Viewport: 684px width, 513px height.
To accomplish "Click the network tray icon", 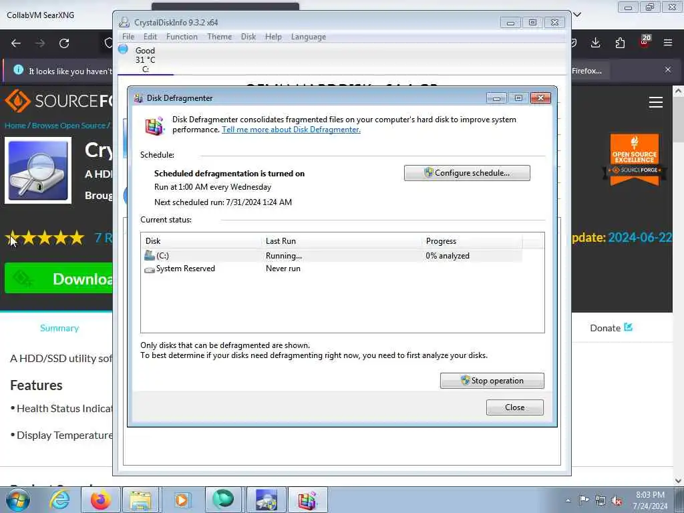I will (x=601, y=500).
